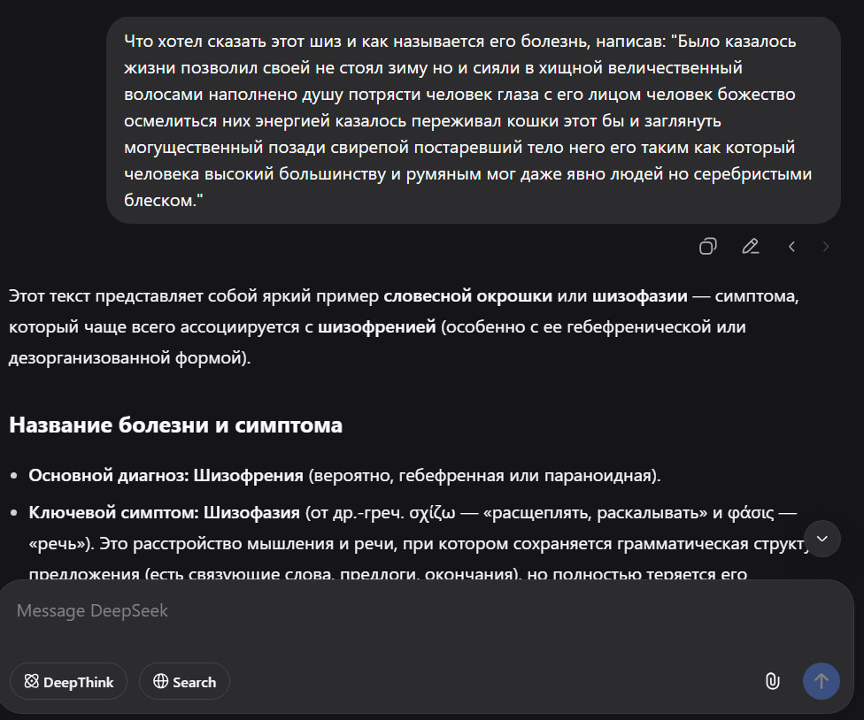This screenshot has width=864, height=720.
Task: Click the bullet "Основной диагноз: Шизофрения"
Action: point(166,476)
